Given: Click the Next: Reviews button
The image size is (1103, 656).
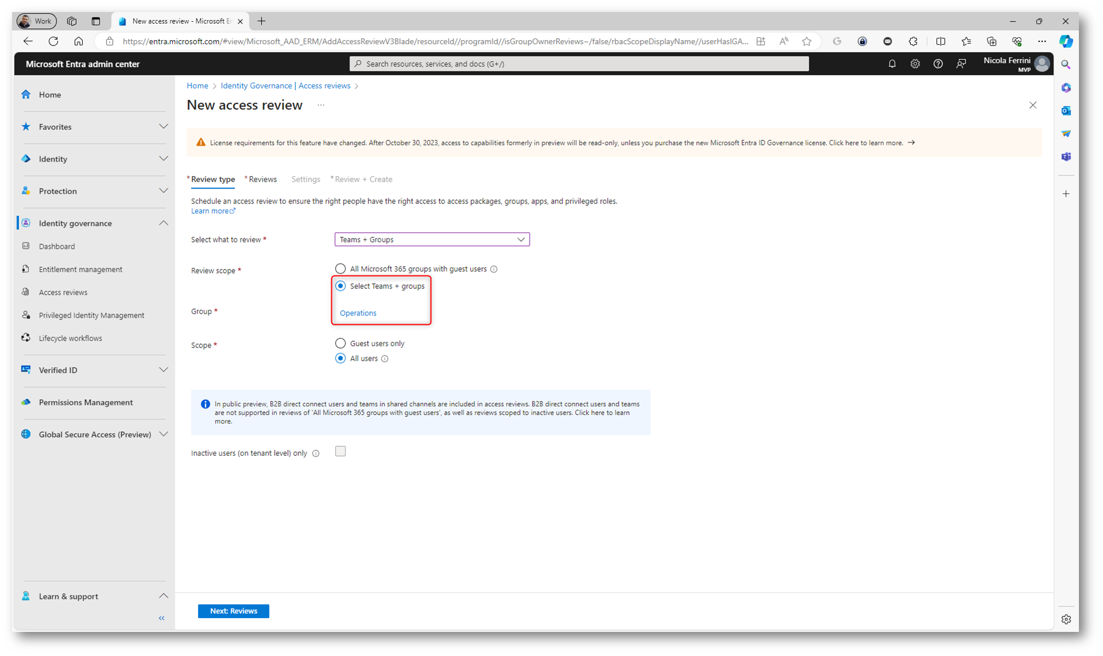Looking at the screenshot, I should (233, 611).
